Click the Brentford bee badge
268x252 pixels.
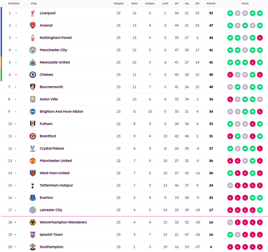33,136
